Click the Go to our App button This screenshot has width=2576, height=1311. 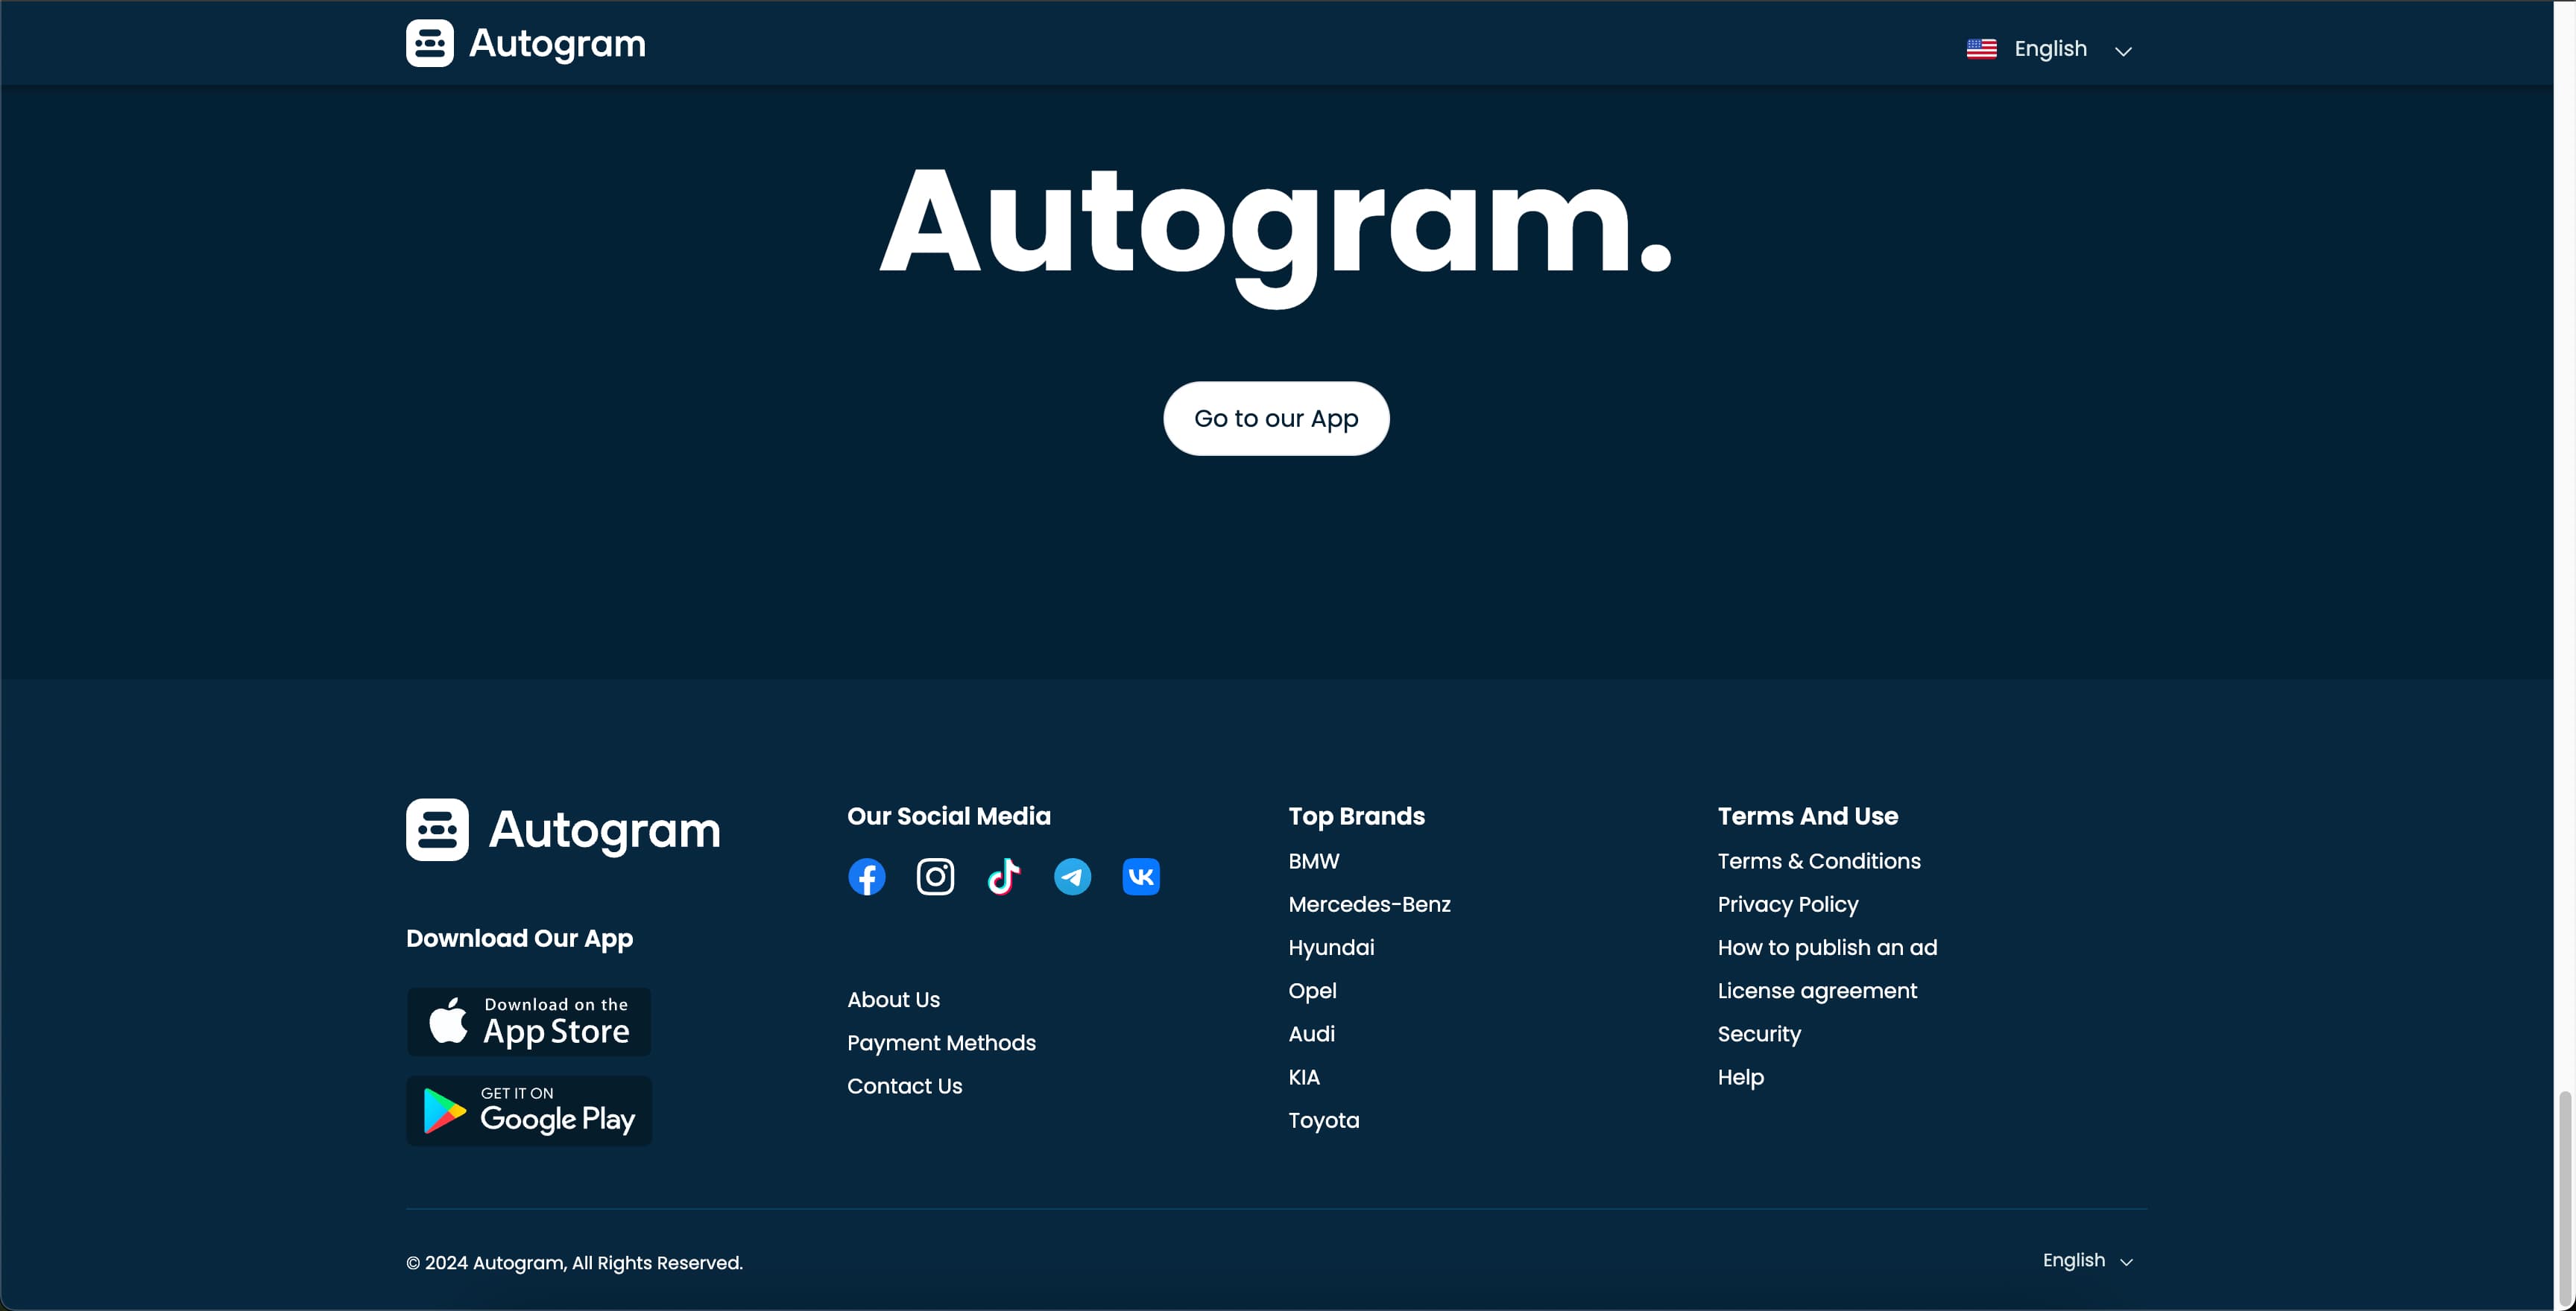(x=1276, y=419)
